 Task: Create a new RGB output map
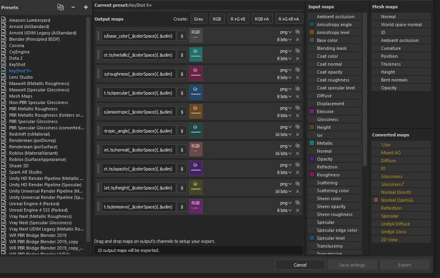coord(217,19)
